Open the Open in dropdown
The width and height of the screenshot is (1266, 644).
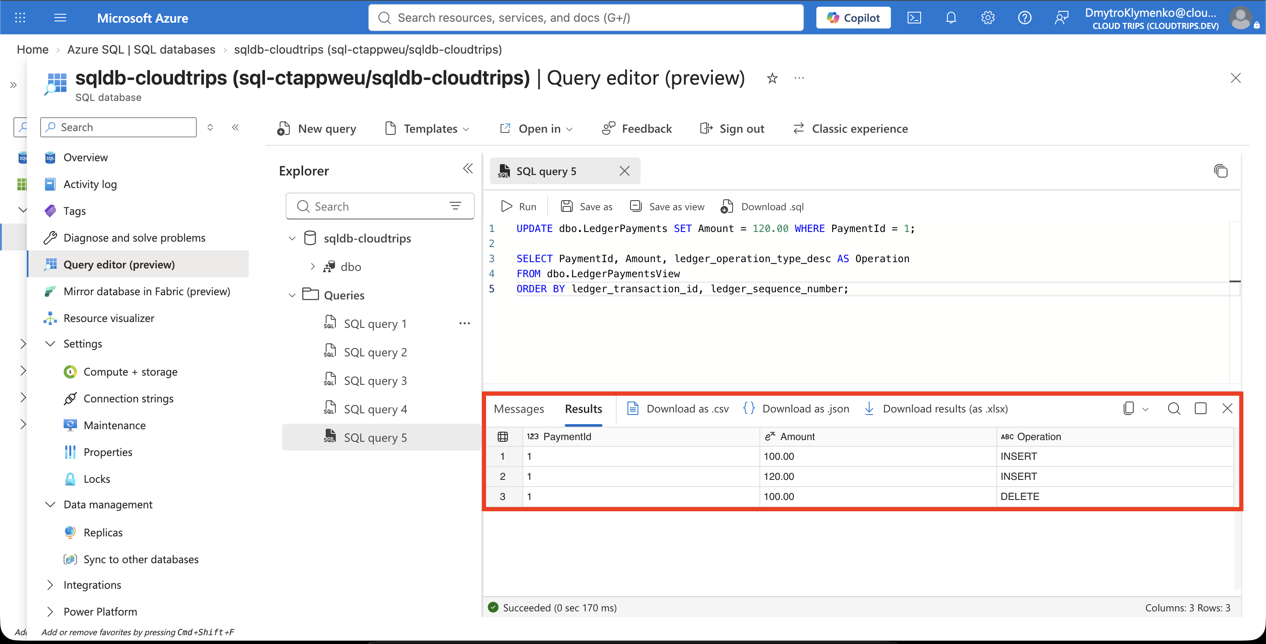pyautogui.click(x=536, y=129)
